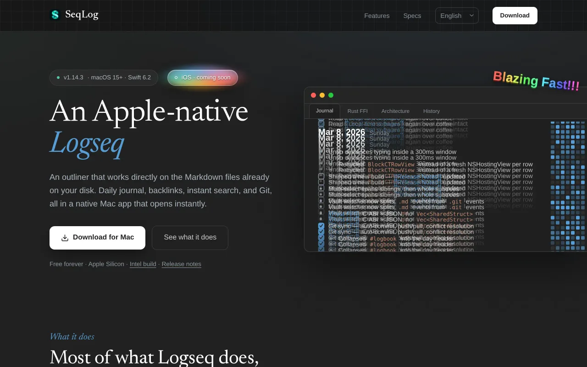This screenshot has height=367, width=587.
Task: Open the Features page link
Action: coord(377,16)
